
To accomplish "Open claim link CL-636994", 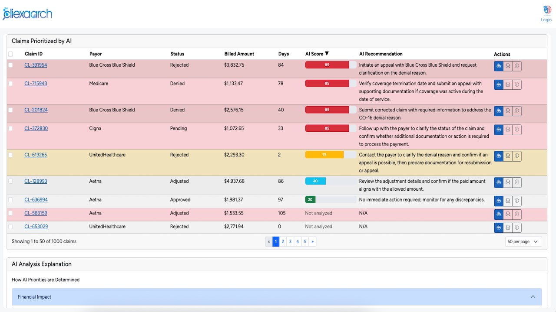I will pos(36,200).
